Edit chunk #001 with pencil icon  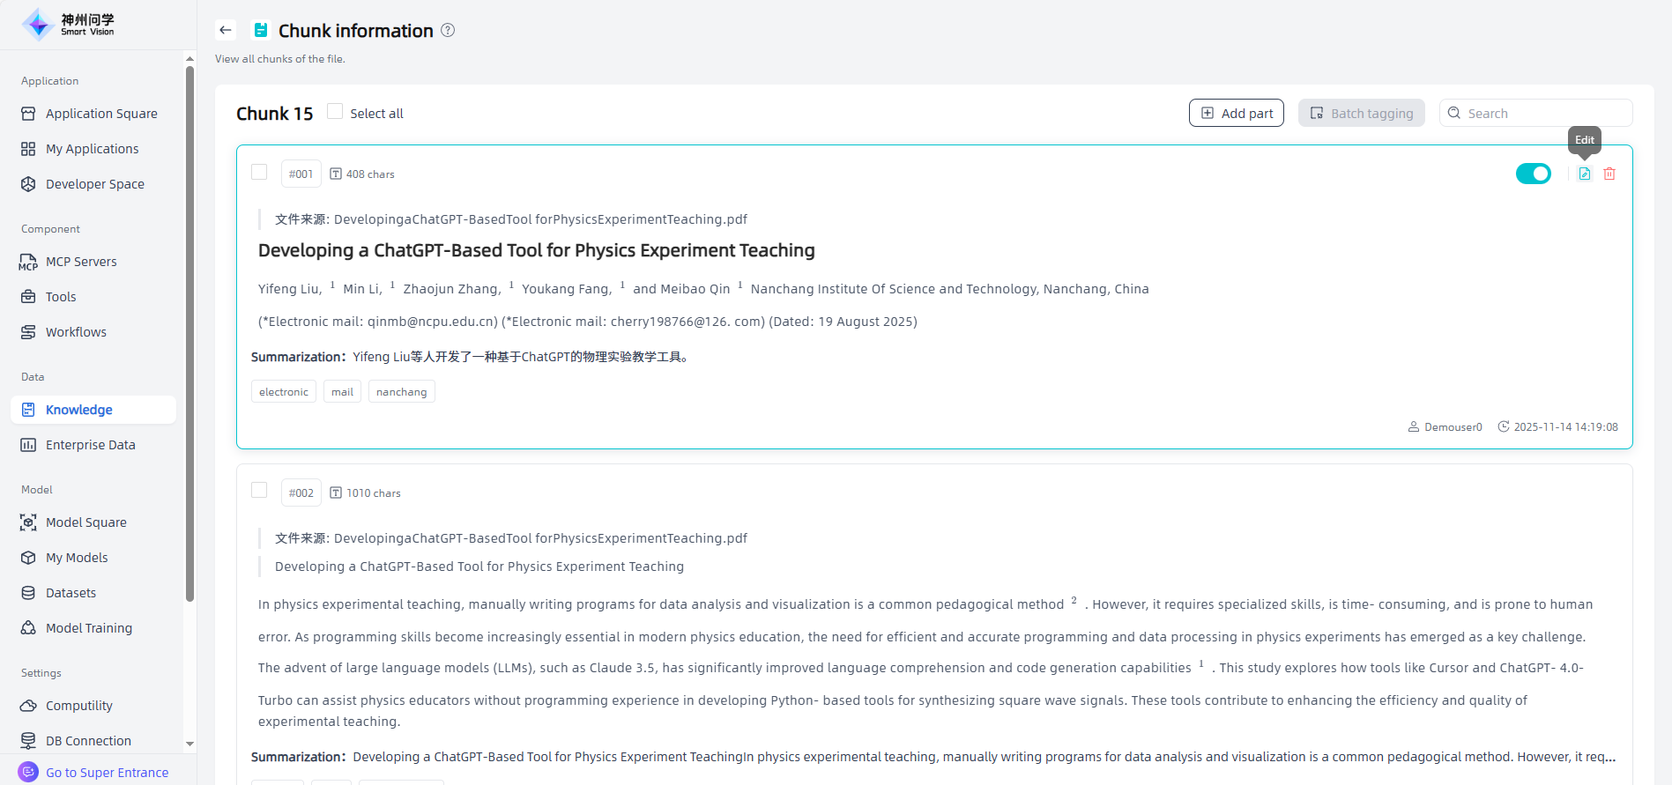pos(1584,174)
